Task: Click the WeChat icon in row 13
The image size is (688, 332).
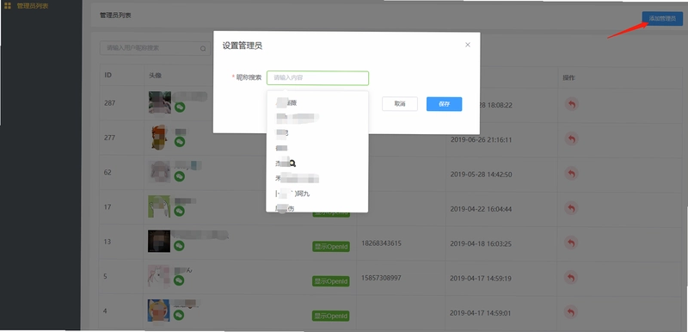Action: (x=179, y=246)
